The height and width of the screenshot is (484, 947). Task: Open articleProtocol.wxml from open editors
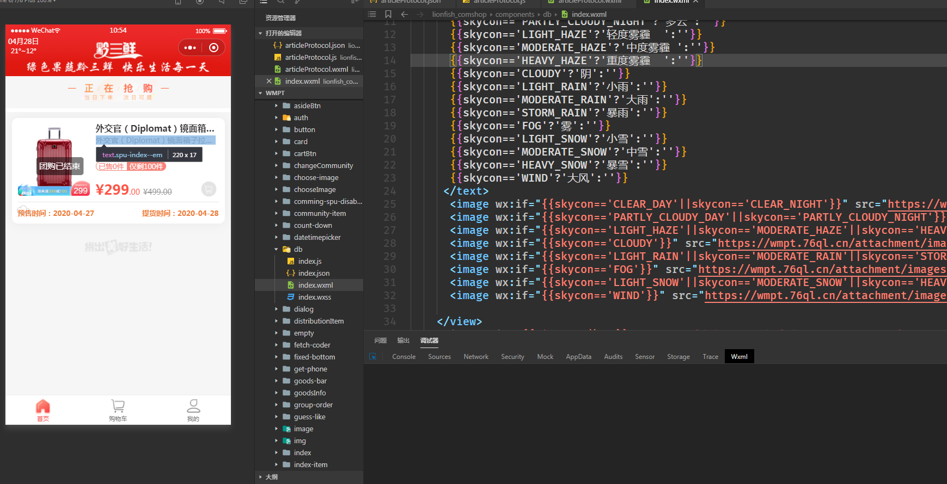pos(316,69)
